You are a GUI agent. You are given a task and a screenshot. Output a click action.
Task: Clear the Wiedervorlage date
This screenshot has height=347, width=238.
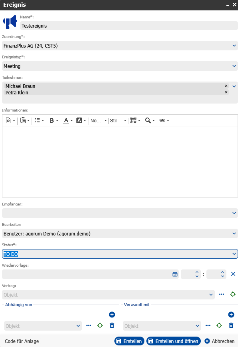click(233, 274)
